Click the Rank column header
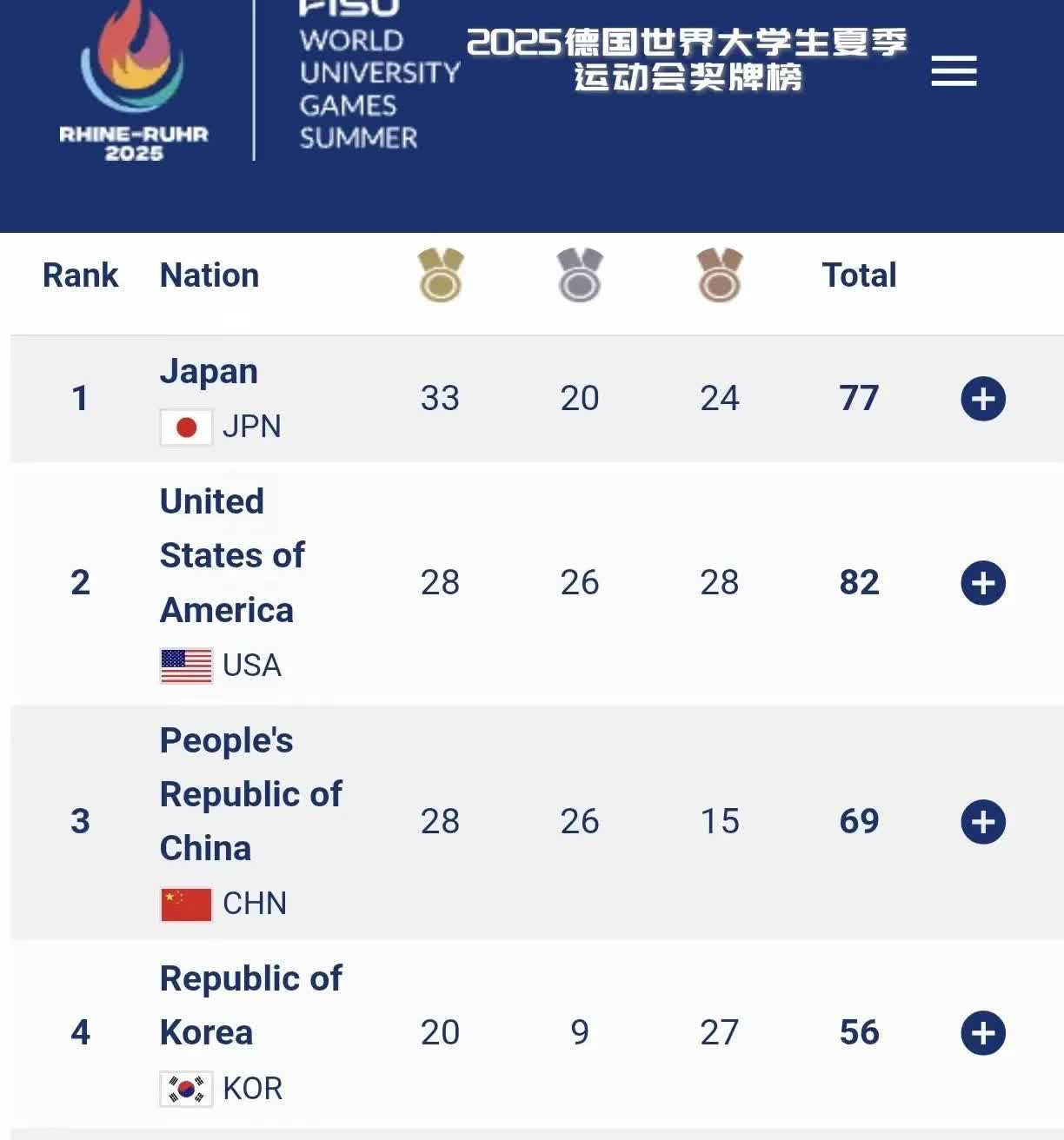This screenshot has width=1064, height=1140. click(x=80, y=275)
